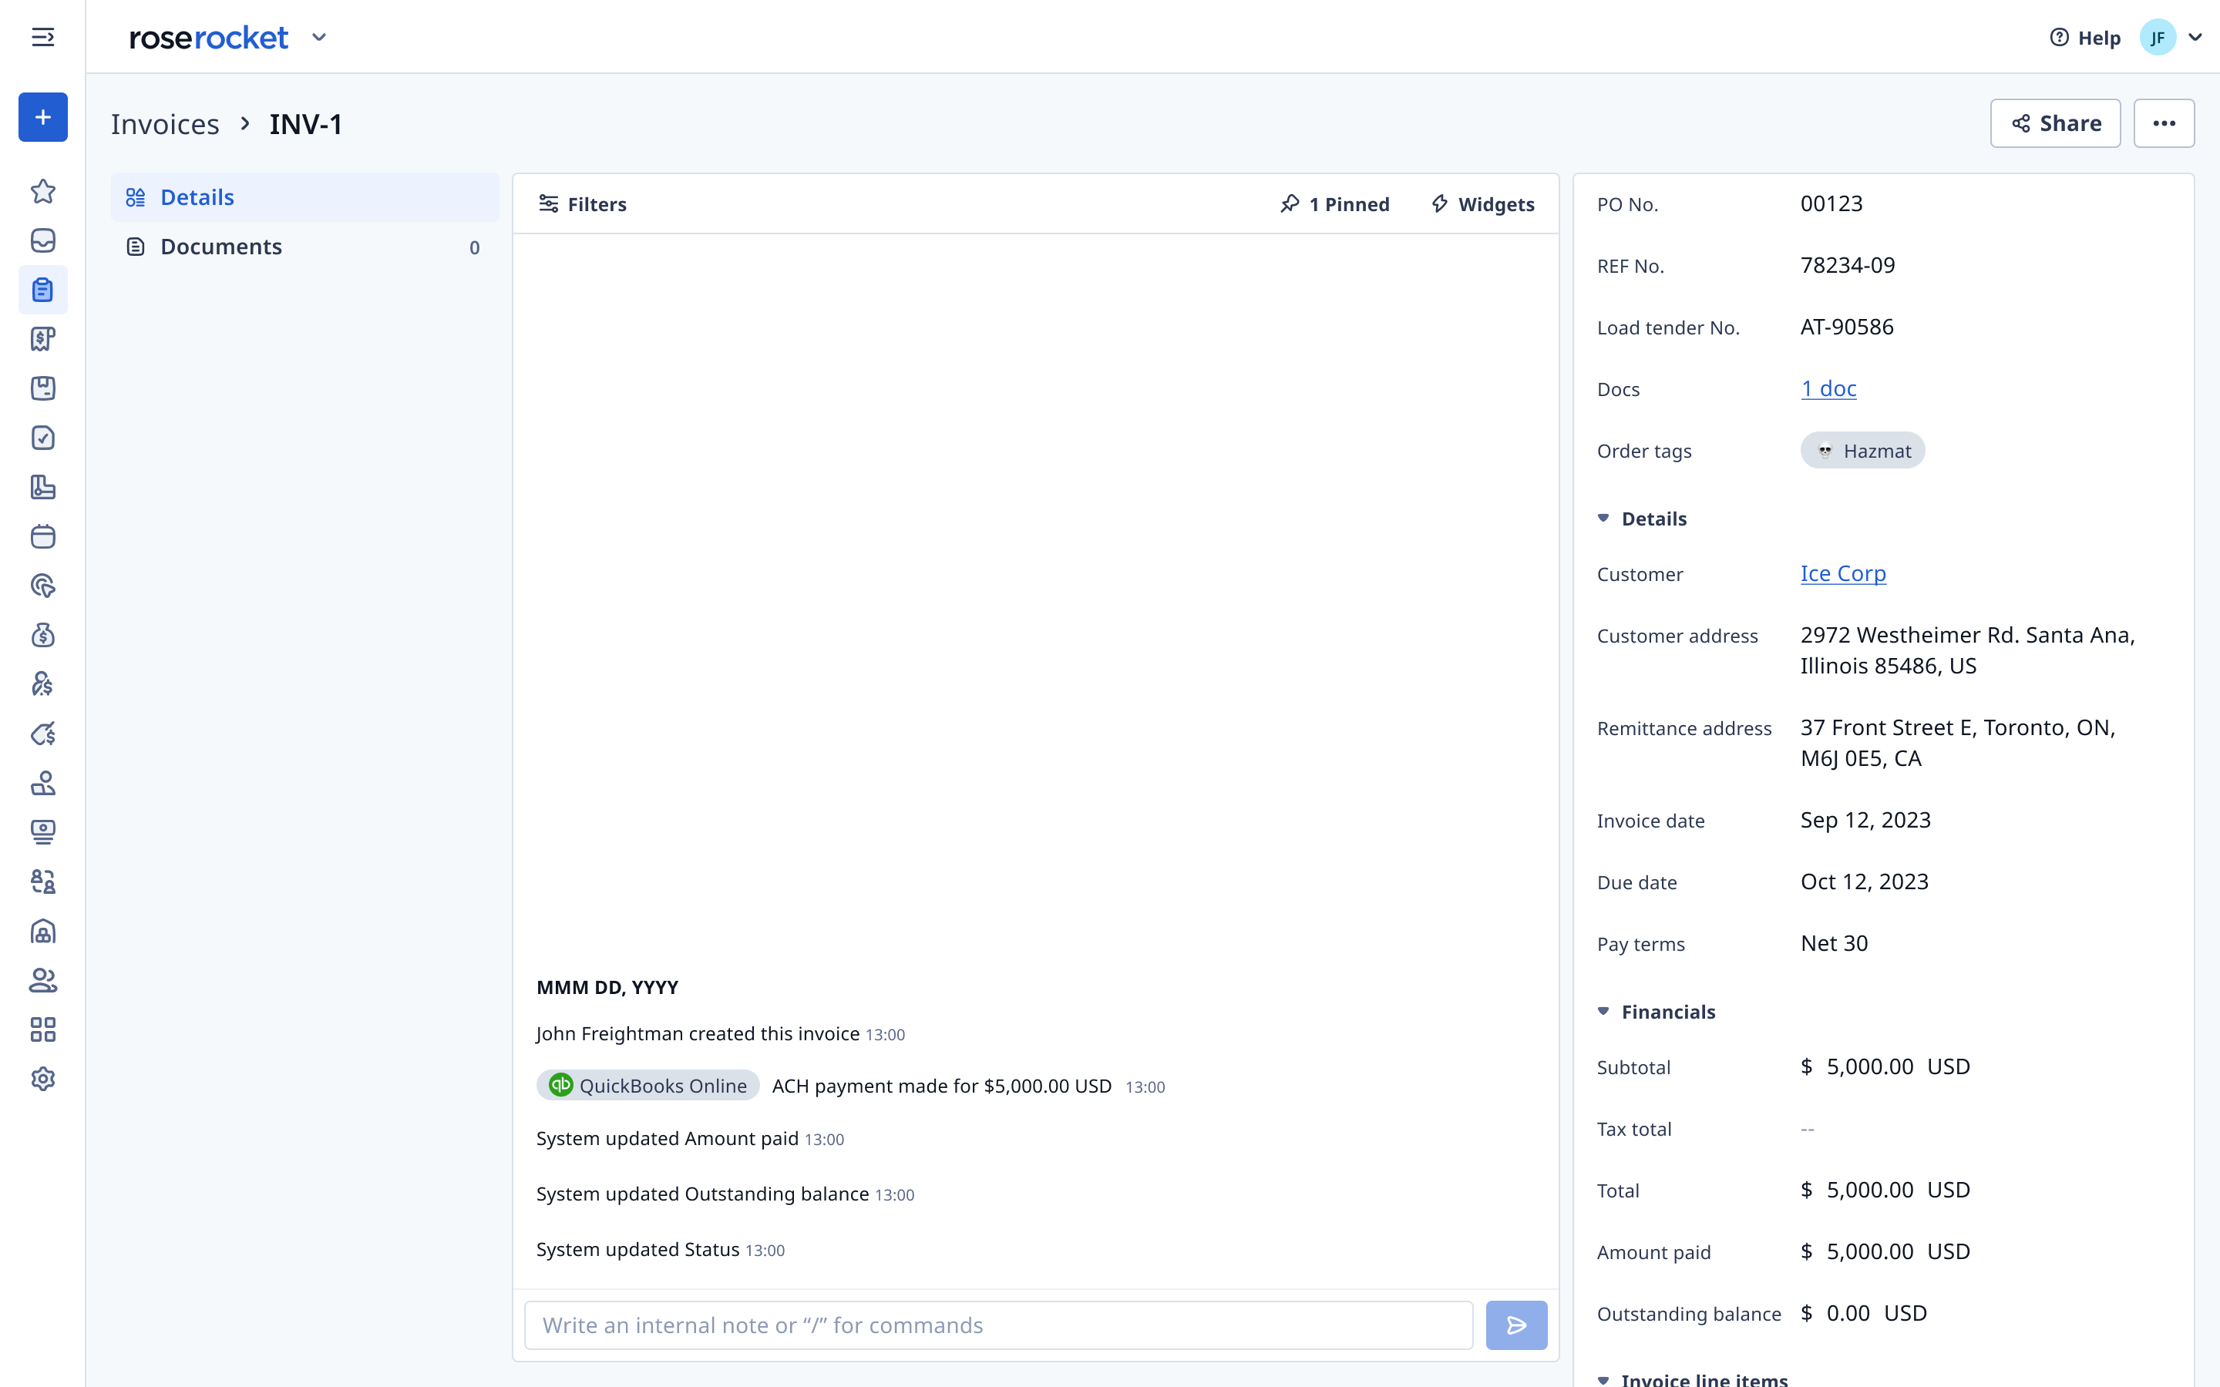Open the Widgets panel
The width and height of the screenshot is (2220, 1387).
coord(1483,203)
